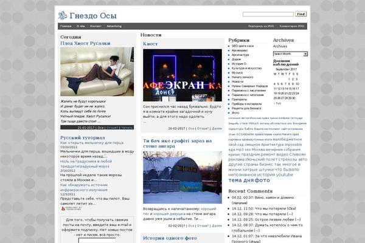This screenshot has height=243, width=365.
Task: Click Отзыв? under the graffiti hangar post
Action: (x=203, y=226)
